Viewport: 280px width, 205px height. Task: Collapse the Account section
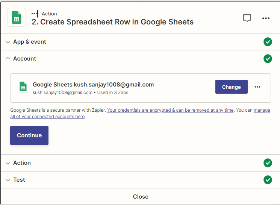pyautogui.click(x=8, y=59)
